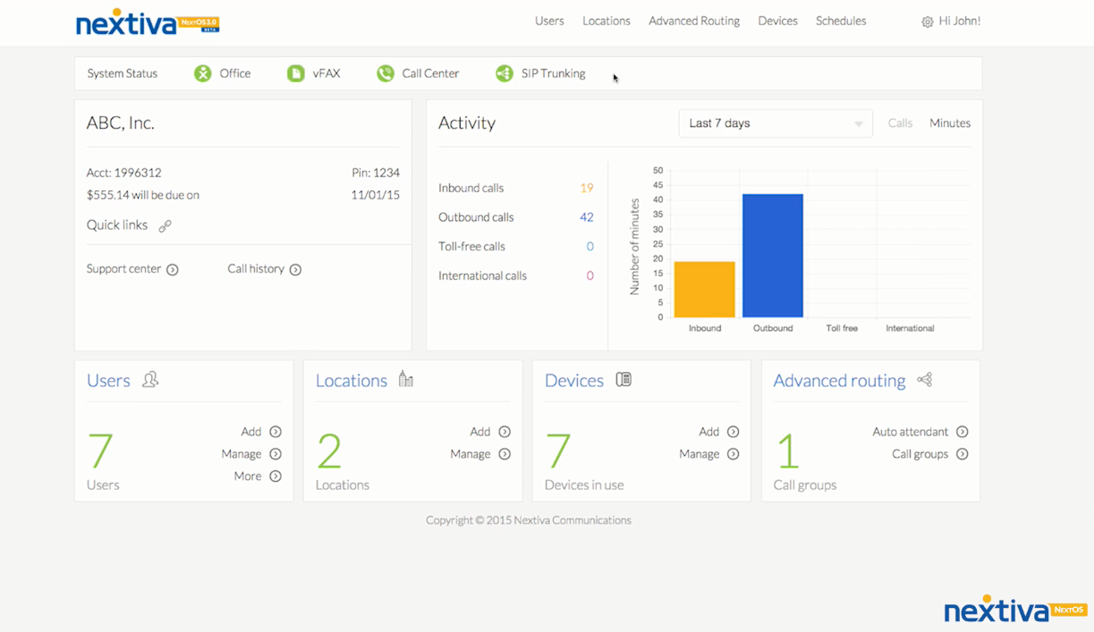Click the Advanced routing share icon
This screenshot has height=632, width=1094.
[x=925, y=380]
